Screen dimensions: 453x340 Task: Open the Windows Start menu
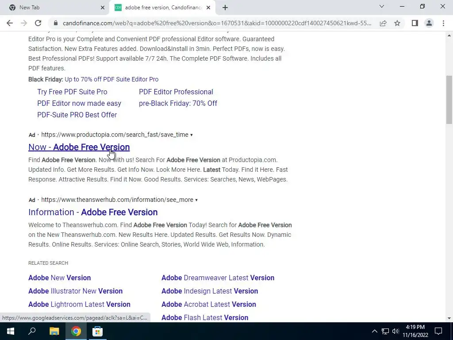pos(11,331)
